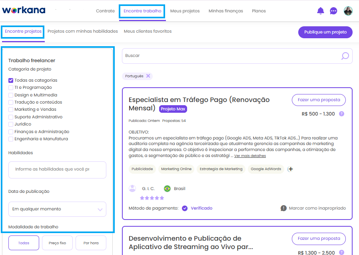
Task: Check the Marketing e Vendas checkbox
Action: pyautogui.click(x=11, y=110)
